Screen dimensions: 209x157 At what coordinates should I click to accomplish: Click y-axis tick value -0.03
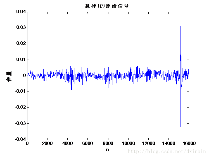click(20, 123)
